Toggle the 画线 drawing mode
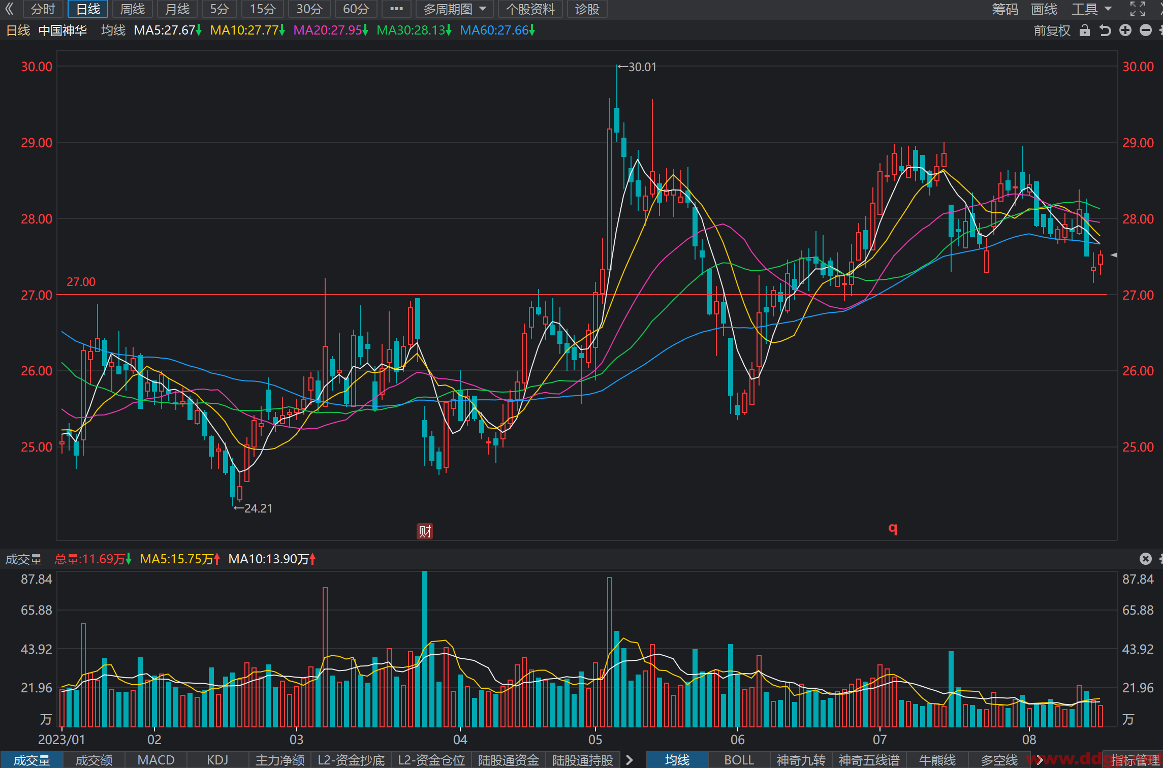Viewport: 1163px width, 768px height. [x=1044, y=9]
